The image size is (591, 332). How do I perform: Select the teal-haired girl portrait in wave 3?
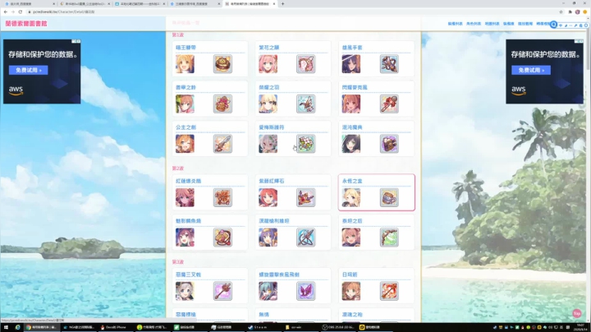tap(268, 291)
